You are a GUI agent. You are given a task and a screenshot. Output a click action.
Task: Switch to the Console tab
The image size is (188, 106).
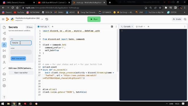[x=127, y=26]
